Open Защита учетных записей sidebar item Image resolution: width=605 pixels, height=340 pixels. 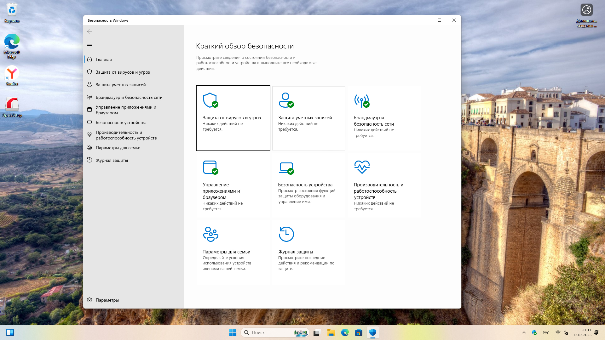click(120, 85)
